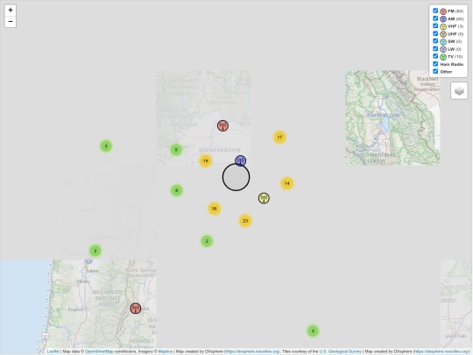Click the purple LW legend icon
This screenshot has height=355, width=473.
[x=443, y=49]
